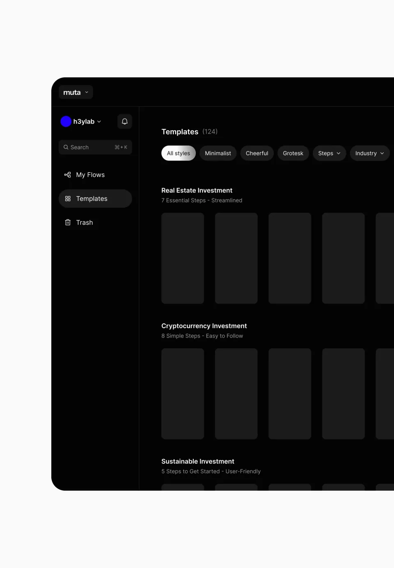
Task: Open the muta app dropdown
Action: point(76,92)
